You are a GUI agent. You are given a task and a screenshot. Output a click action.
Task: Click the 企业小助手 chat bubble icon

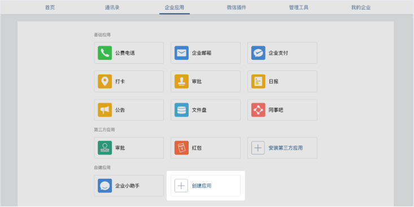[105, 186]
